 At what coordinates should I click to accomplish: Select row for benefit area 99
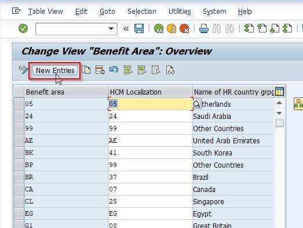pos(19,128)
